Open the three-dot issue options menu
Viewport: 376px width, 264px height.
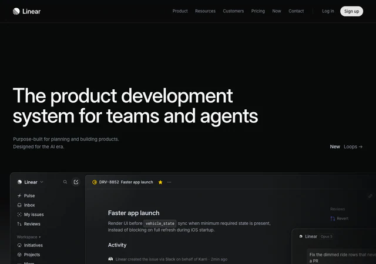(x=169, y=182)
